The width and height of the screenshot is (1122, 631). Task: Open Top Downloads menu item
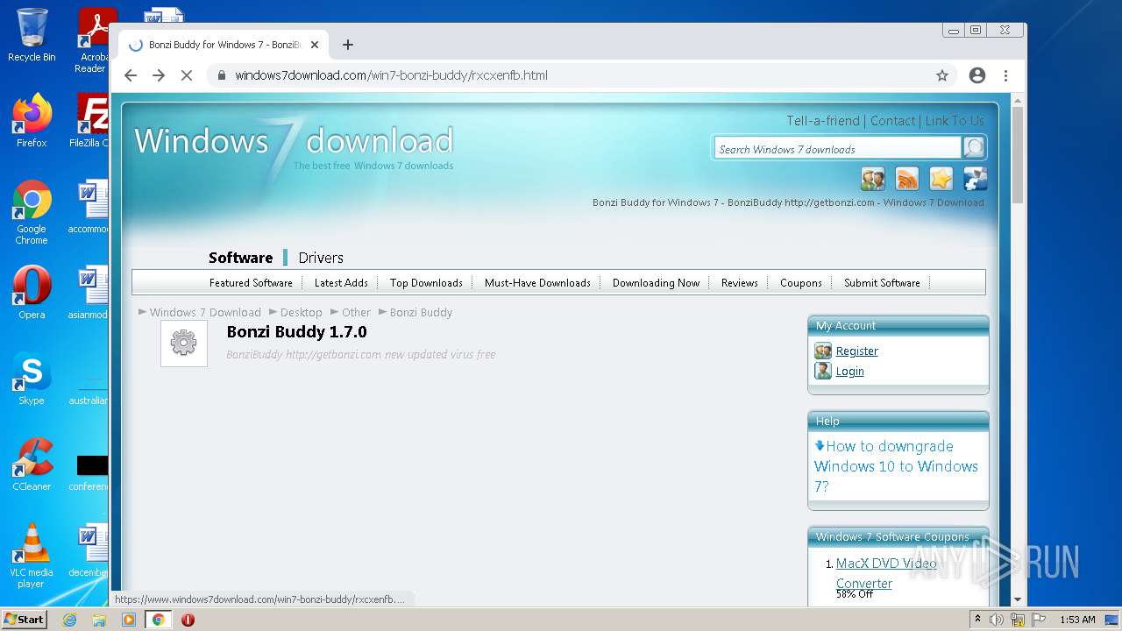click(426, 282)
